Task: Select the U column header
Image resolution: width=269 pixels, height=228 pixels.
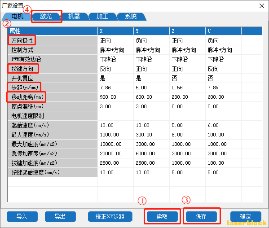Action: tap(223, 31)
